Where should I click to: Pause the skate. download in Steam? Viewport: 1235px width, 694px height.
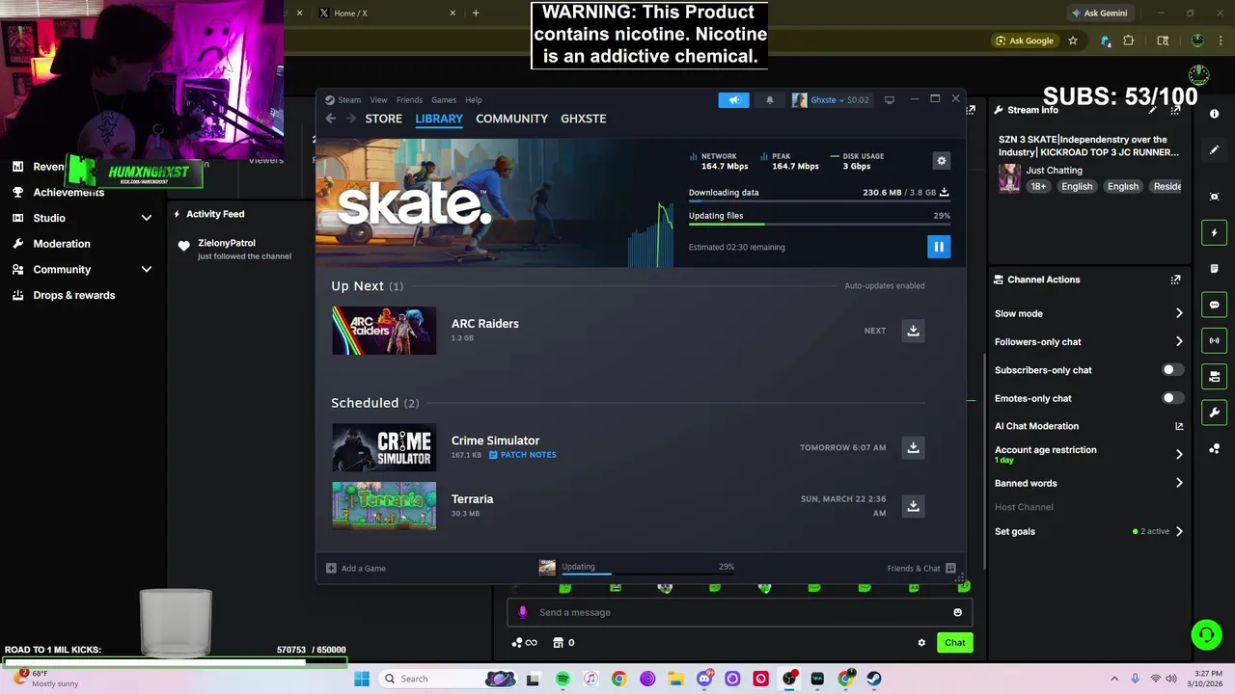[x=939, y=247]
